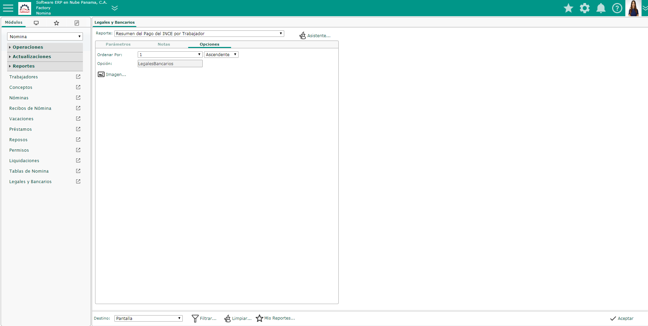Open the help question mark icon

pos(617,8)
